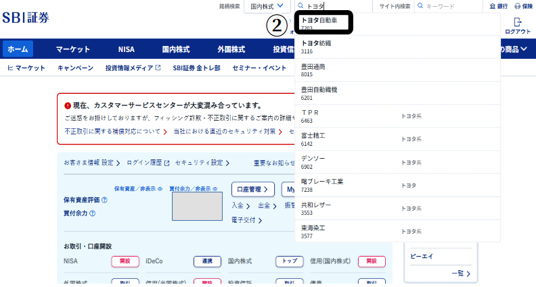This screenshot has width=536, height=287.
Task: Click the magnifier icon in site search
Action: (x=420, y=6)
